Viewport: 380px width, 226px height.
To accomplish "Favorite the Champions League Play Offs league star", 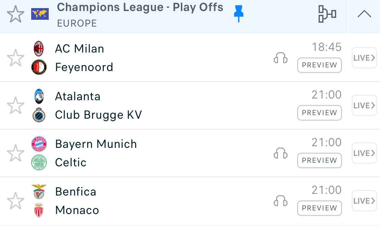I will 16,15.
